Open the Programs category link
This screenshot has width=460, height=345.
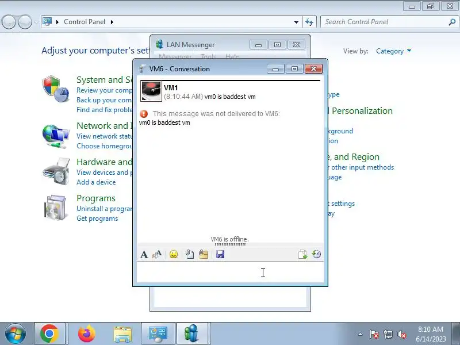click(96, 198)
